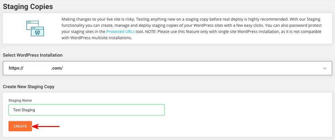The height and width of the screenshot is (140, 335).
Task: Click the WordPress logo in the front window icon
Action: click(38, 32)
